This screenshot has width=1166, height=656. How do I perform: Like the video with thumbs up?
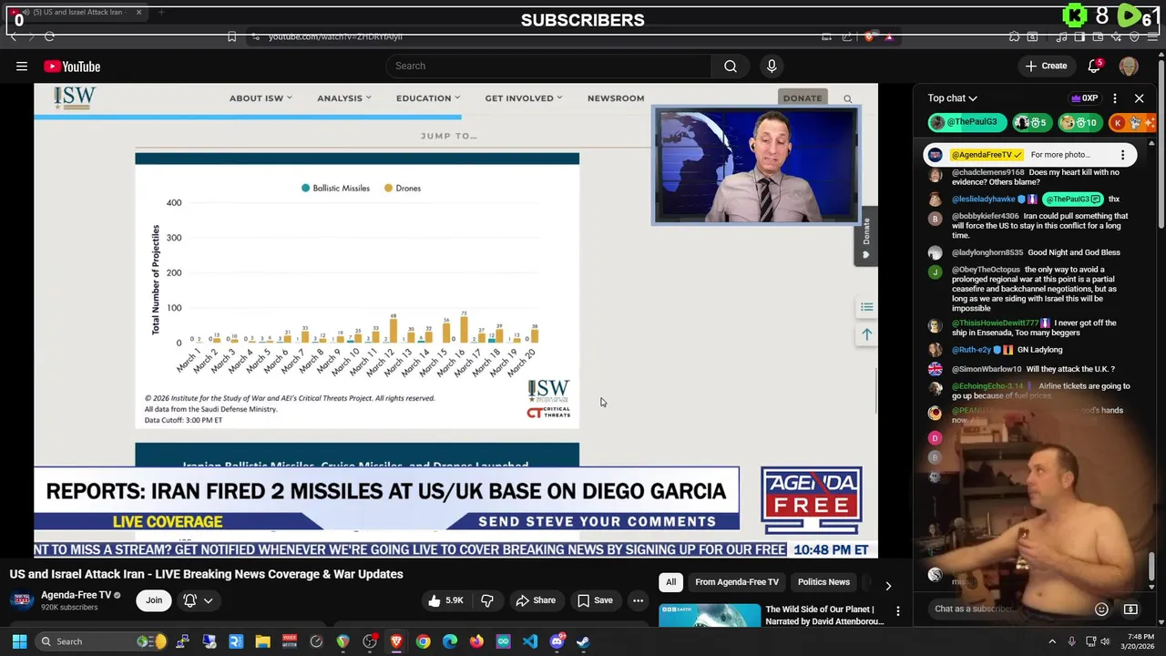(x=446, y=600)
